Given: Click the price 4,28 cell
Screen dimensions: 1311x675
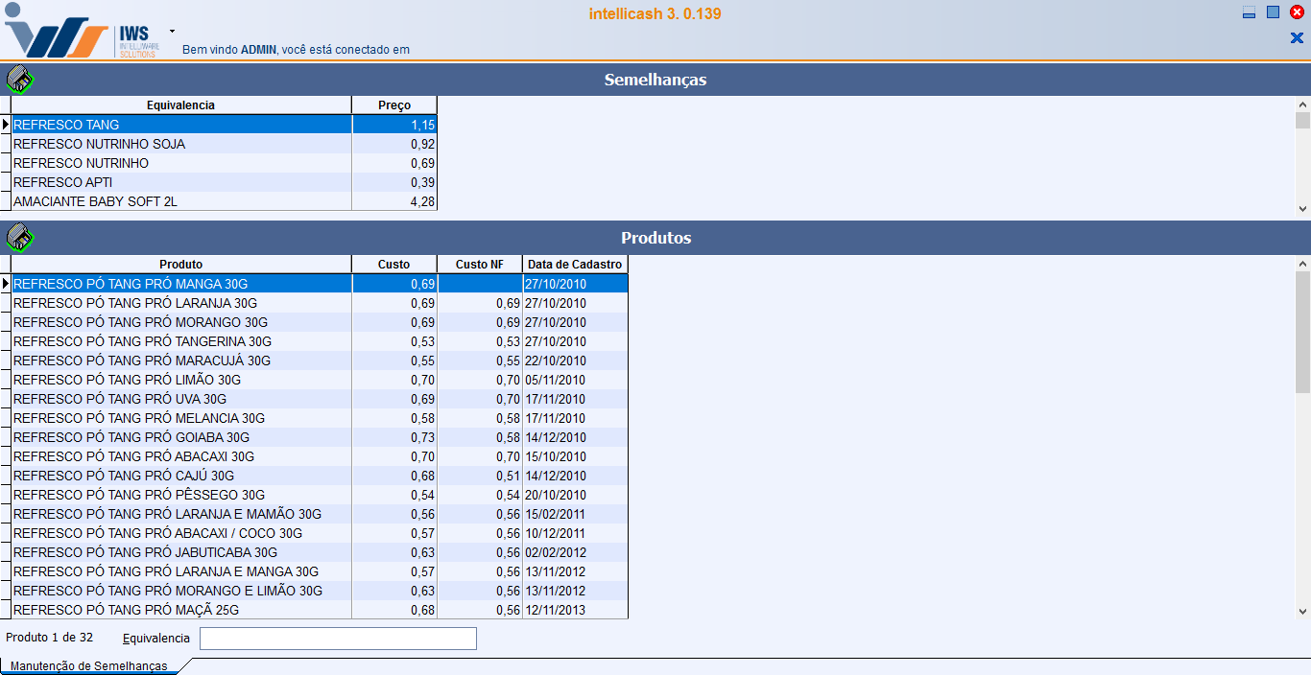Looking at the screenshot, I should click(394, 201).
